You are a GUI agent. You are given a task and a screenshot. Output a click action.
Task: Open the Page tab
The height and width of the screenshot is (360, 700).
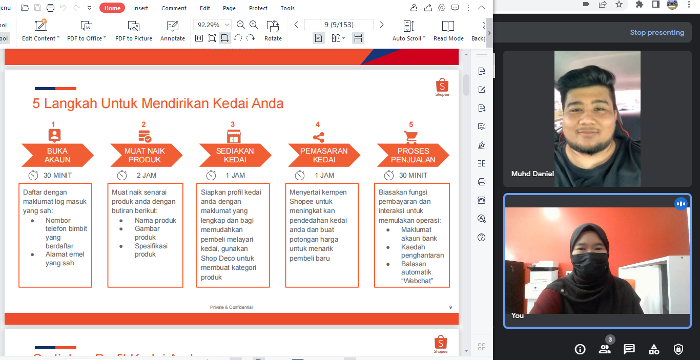pos(230,8)
